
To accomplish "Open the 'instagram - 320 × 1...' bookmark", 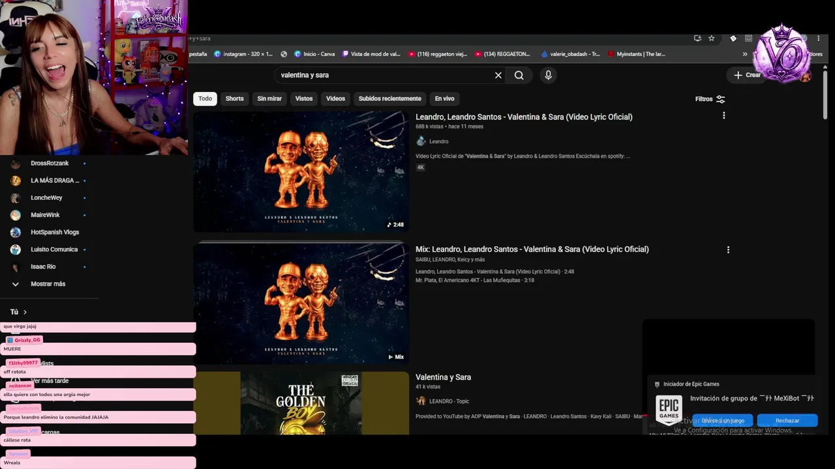I will (243, 54).
